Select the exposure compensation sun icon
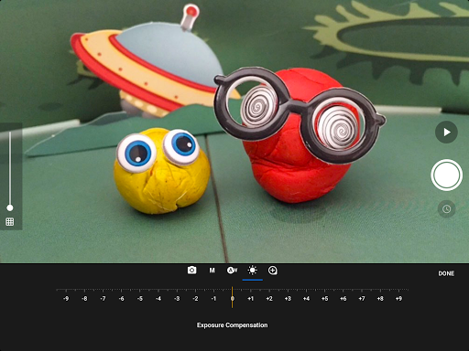This screenshot has width=469, height=351. 253,271
